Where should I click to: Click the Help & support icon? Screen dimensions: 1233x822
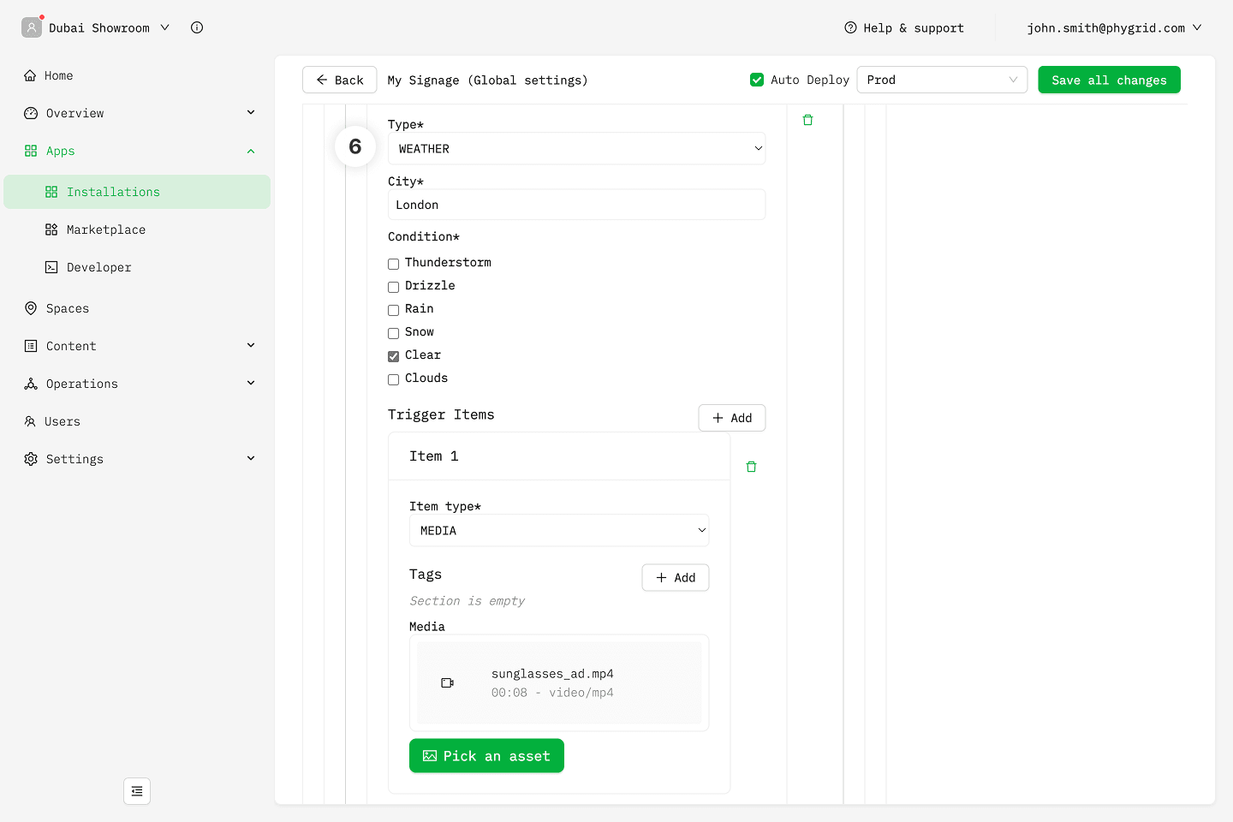coord(850,27)
